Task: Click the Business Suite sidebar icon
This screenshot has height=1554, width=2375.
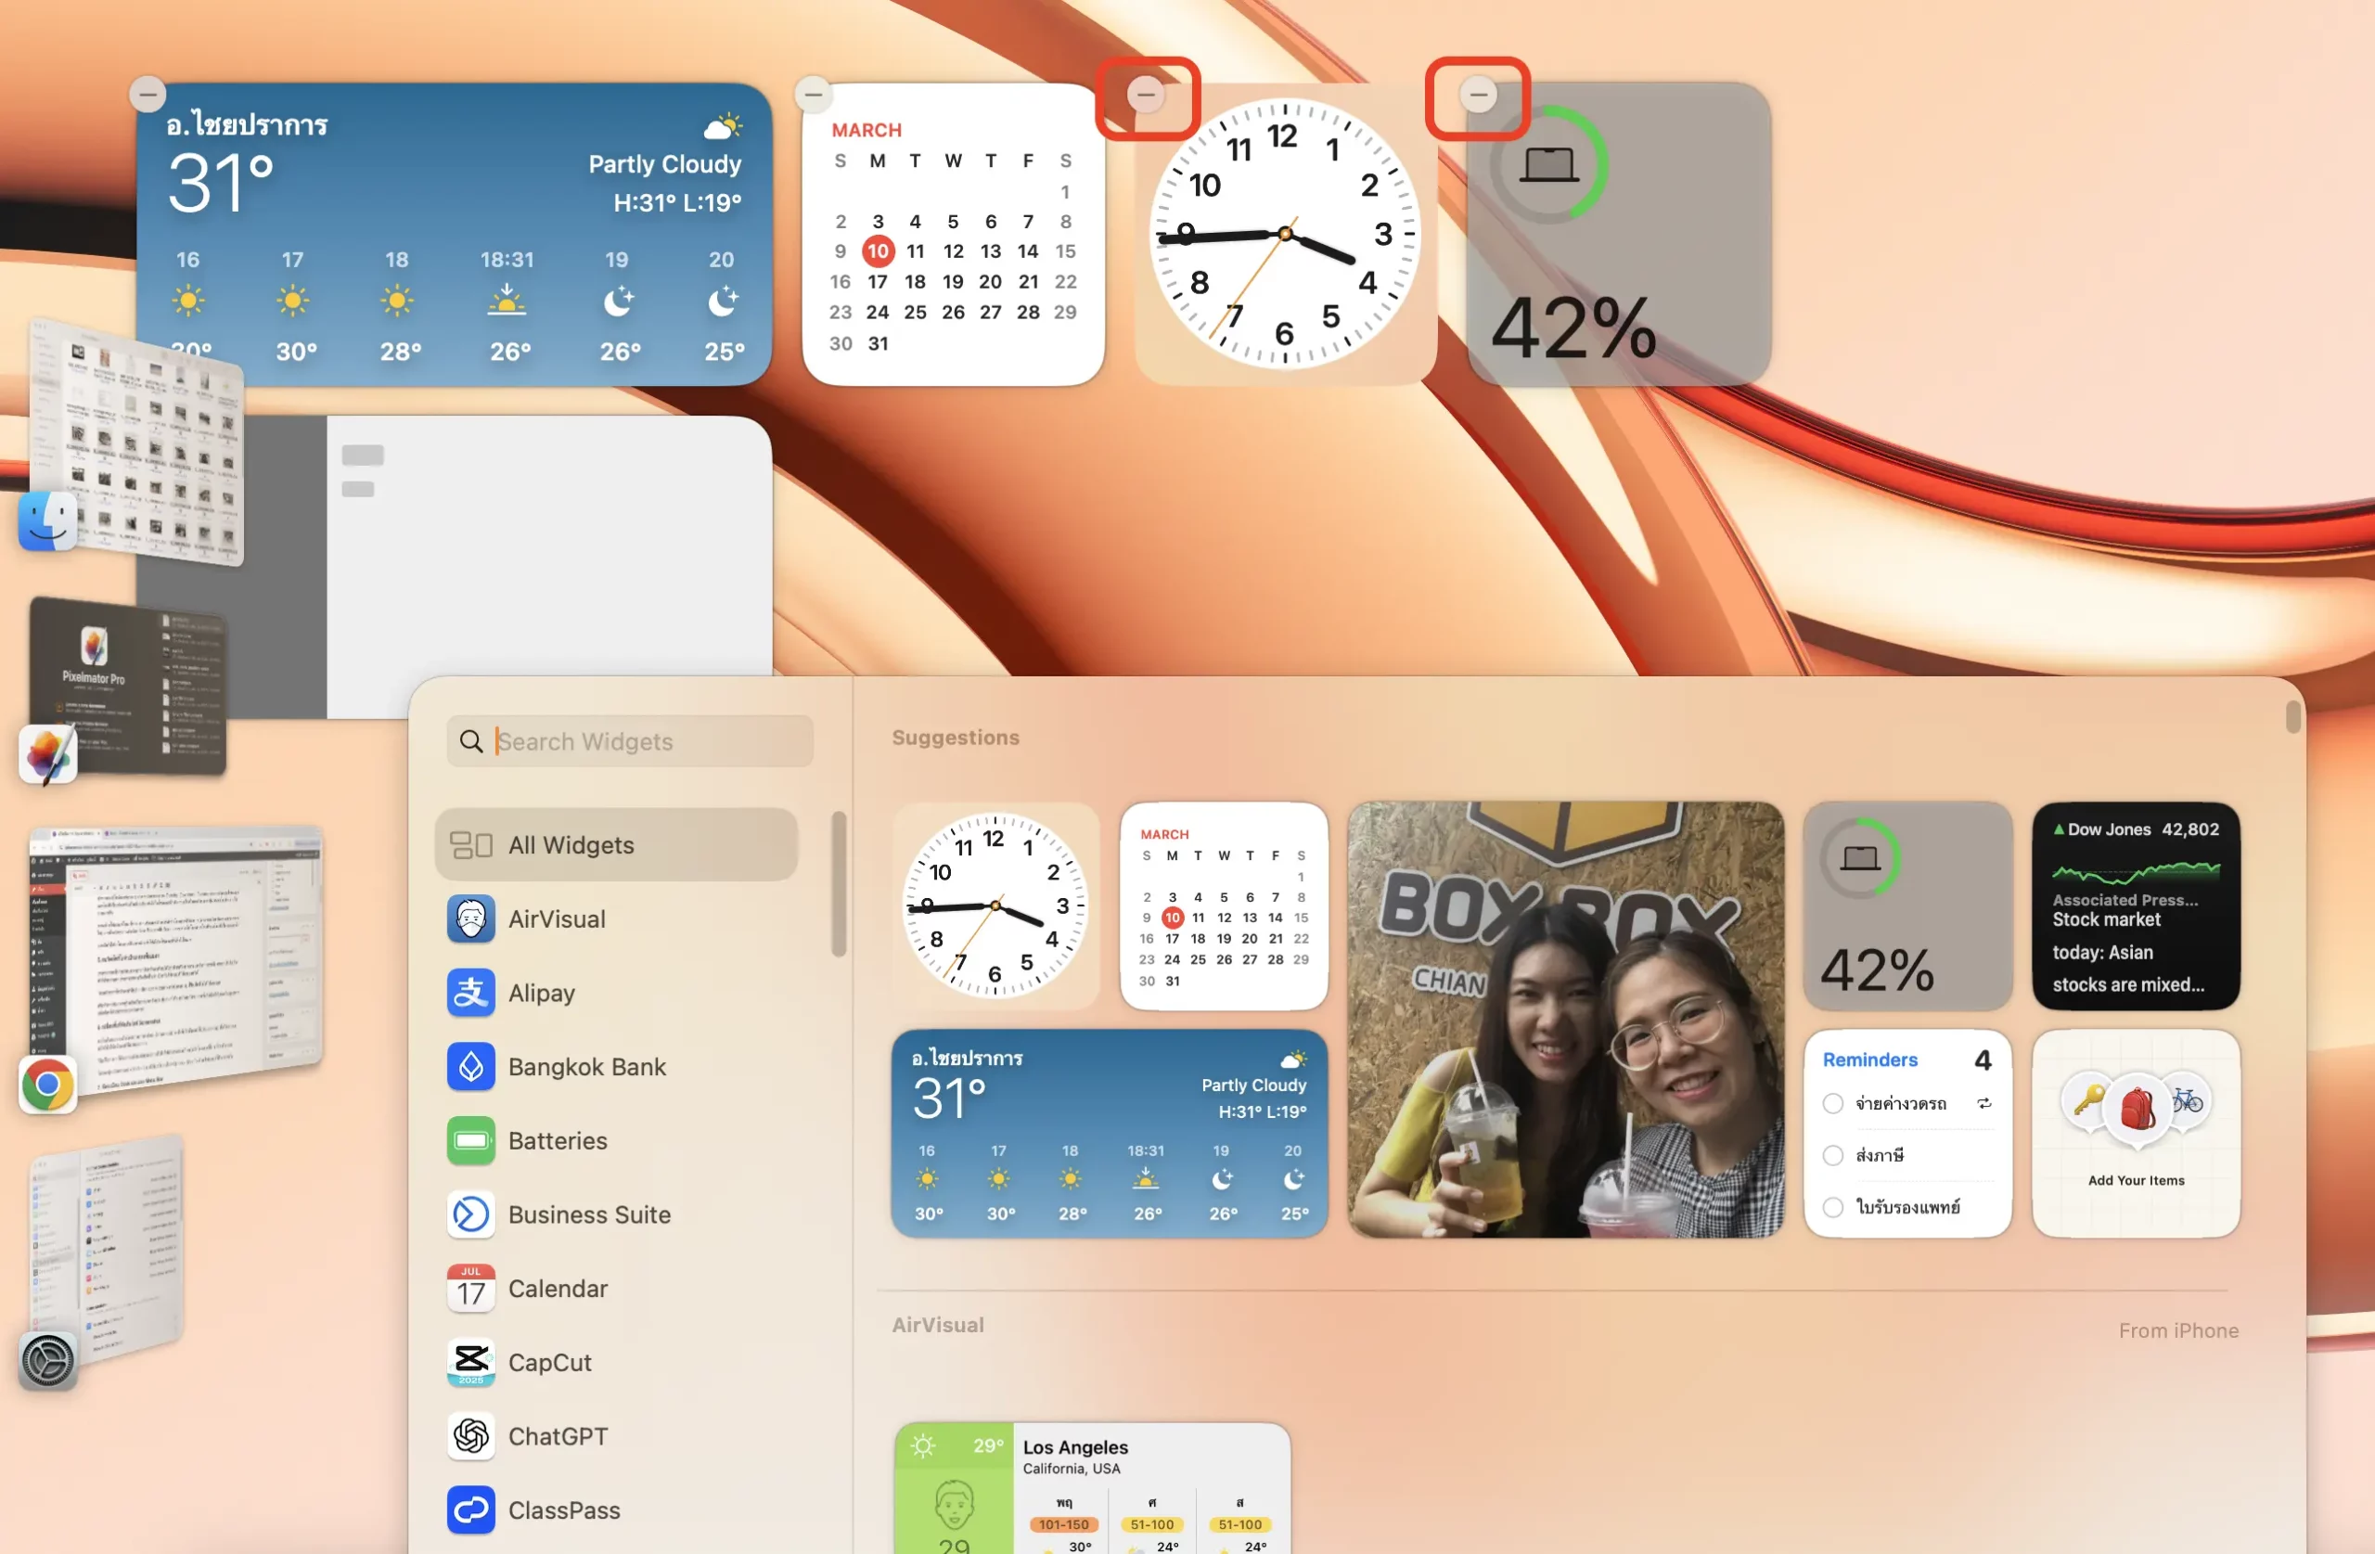Action: point(470,1214)
